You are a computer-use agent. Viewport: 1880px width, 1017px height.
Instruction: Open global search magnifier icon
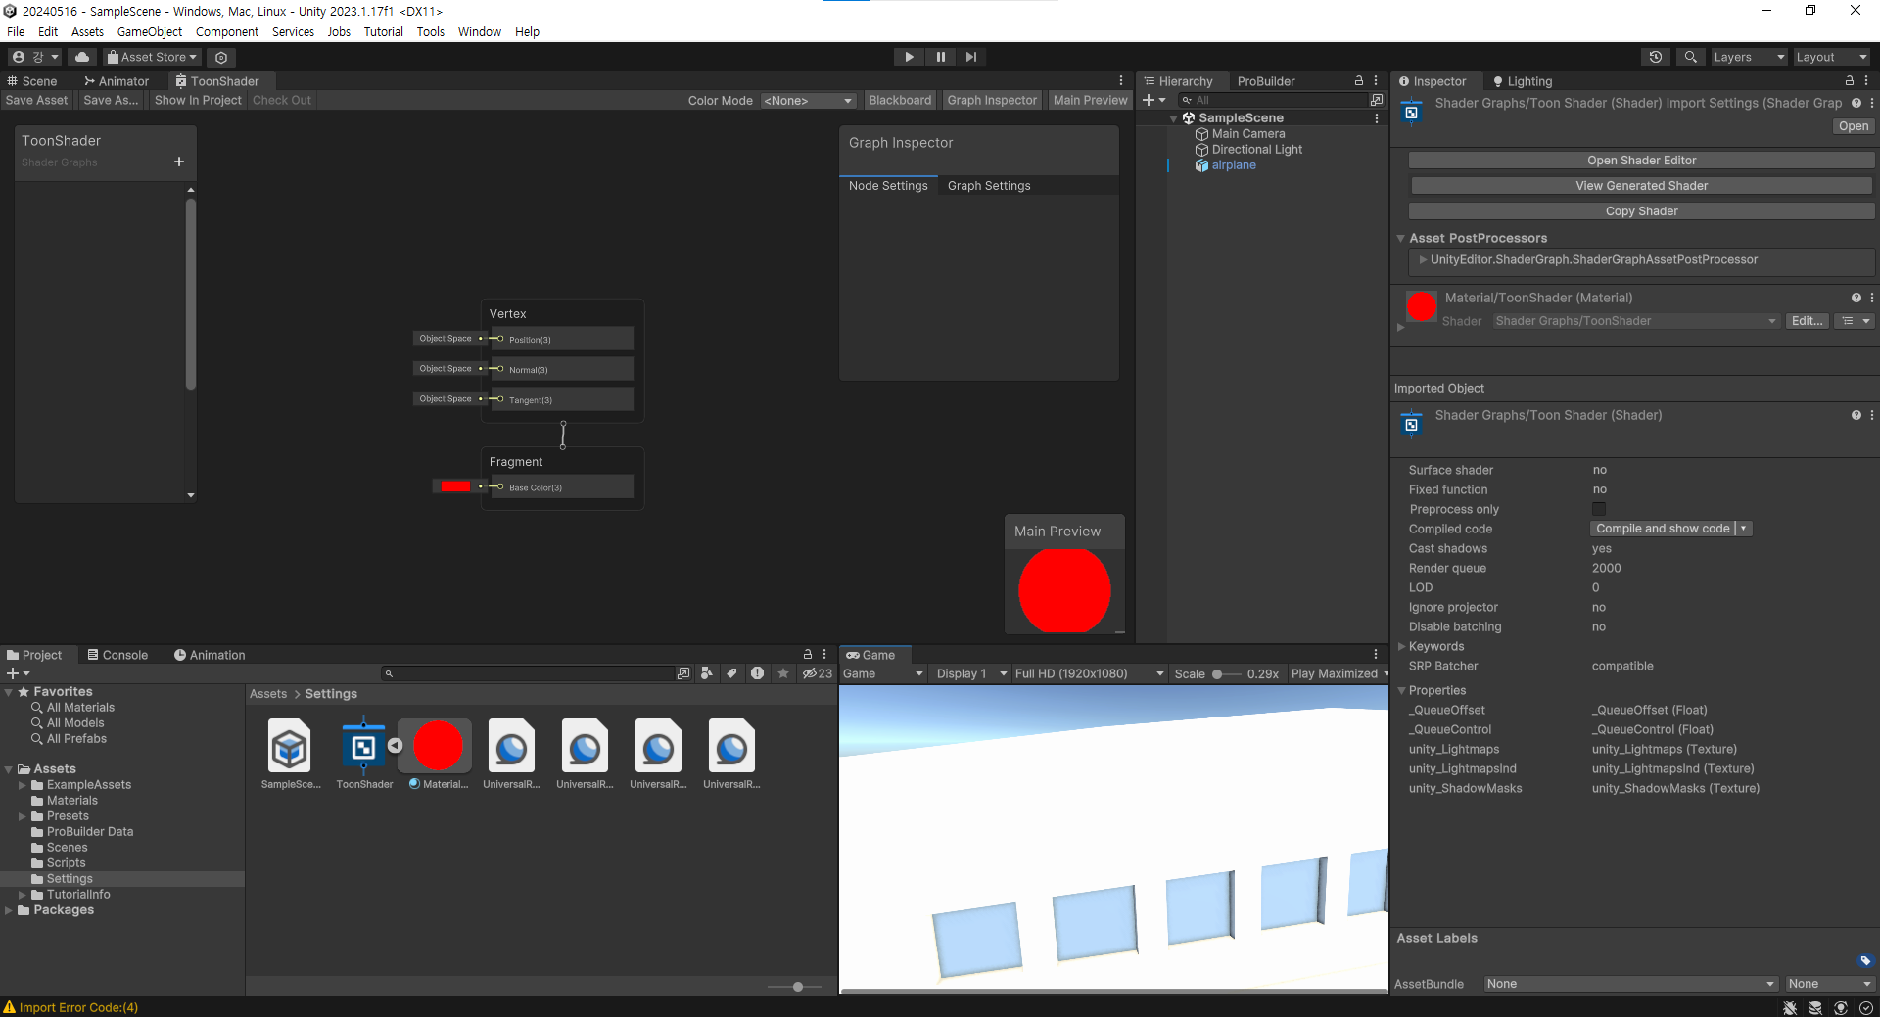tap(1691, 57)
